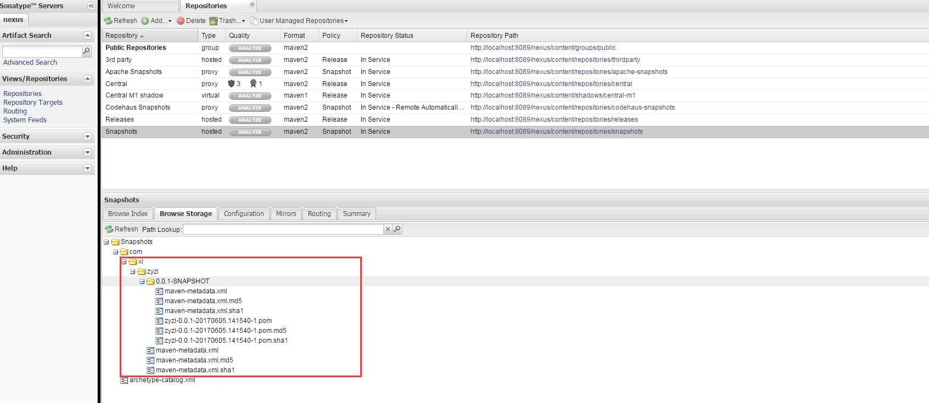Click the Snapshots root folder icon

(x=115, y=242)
